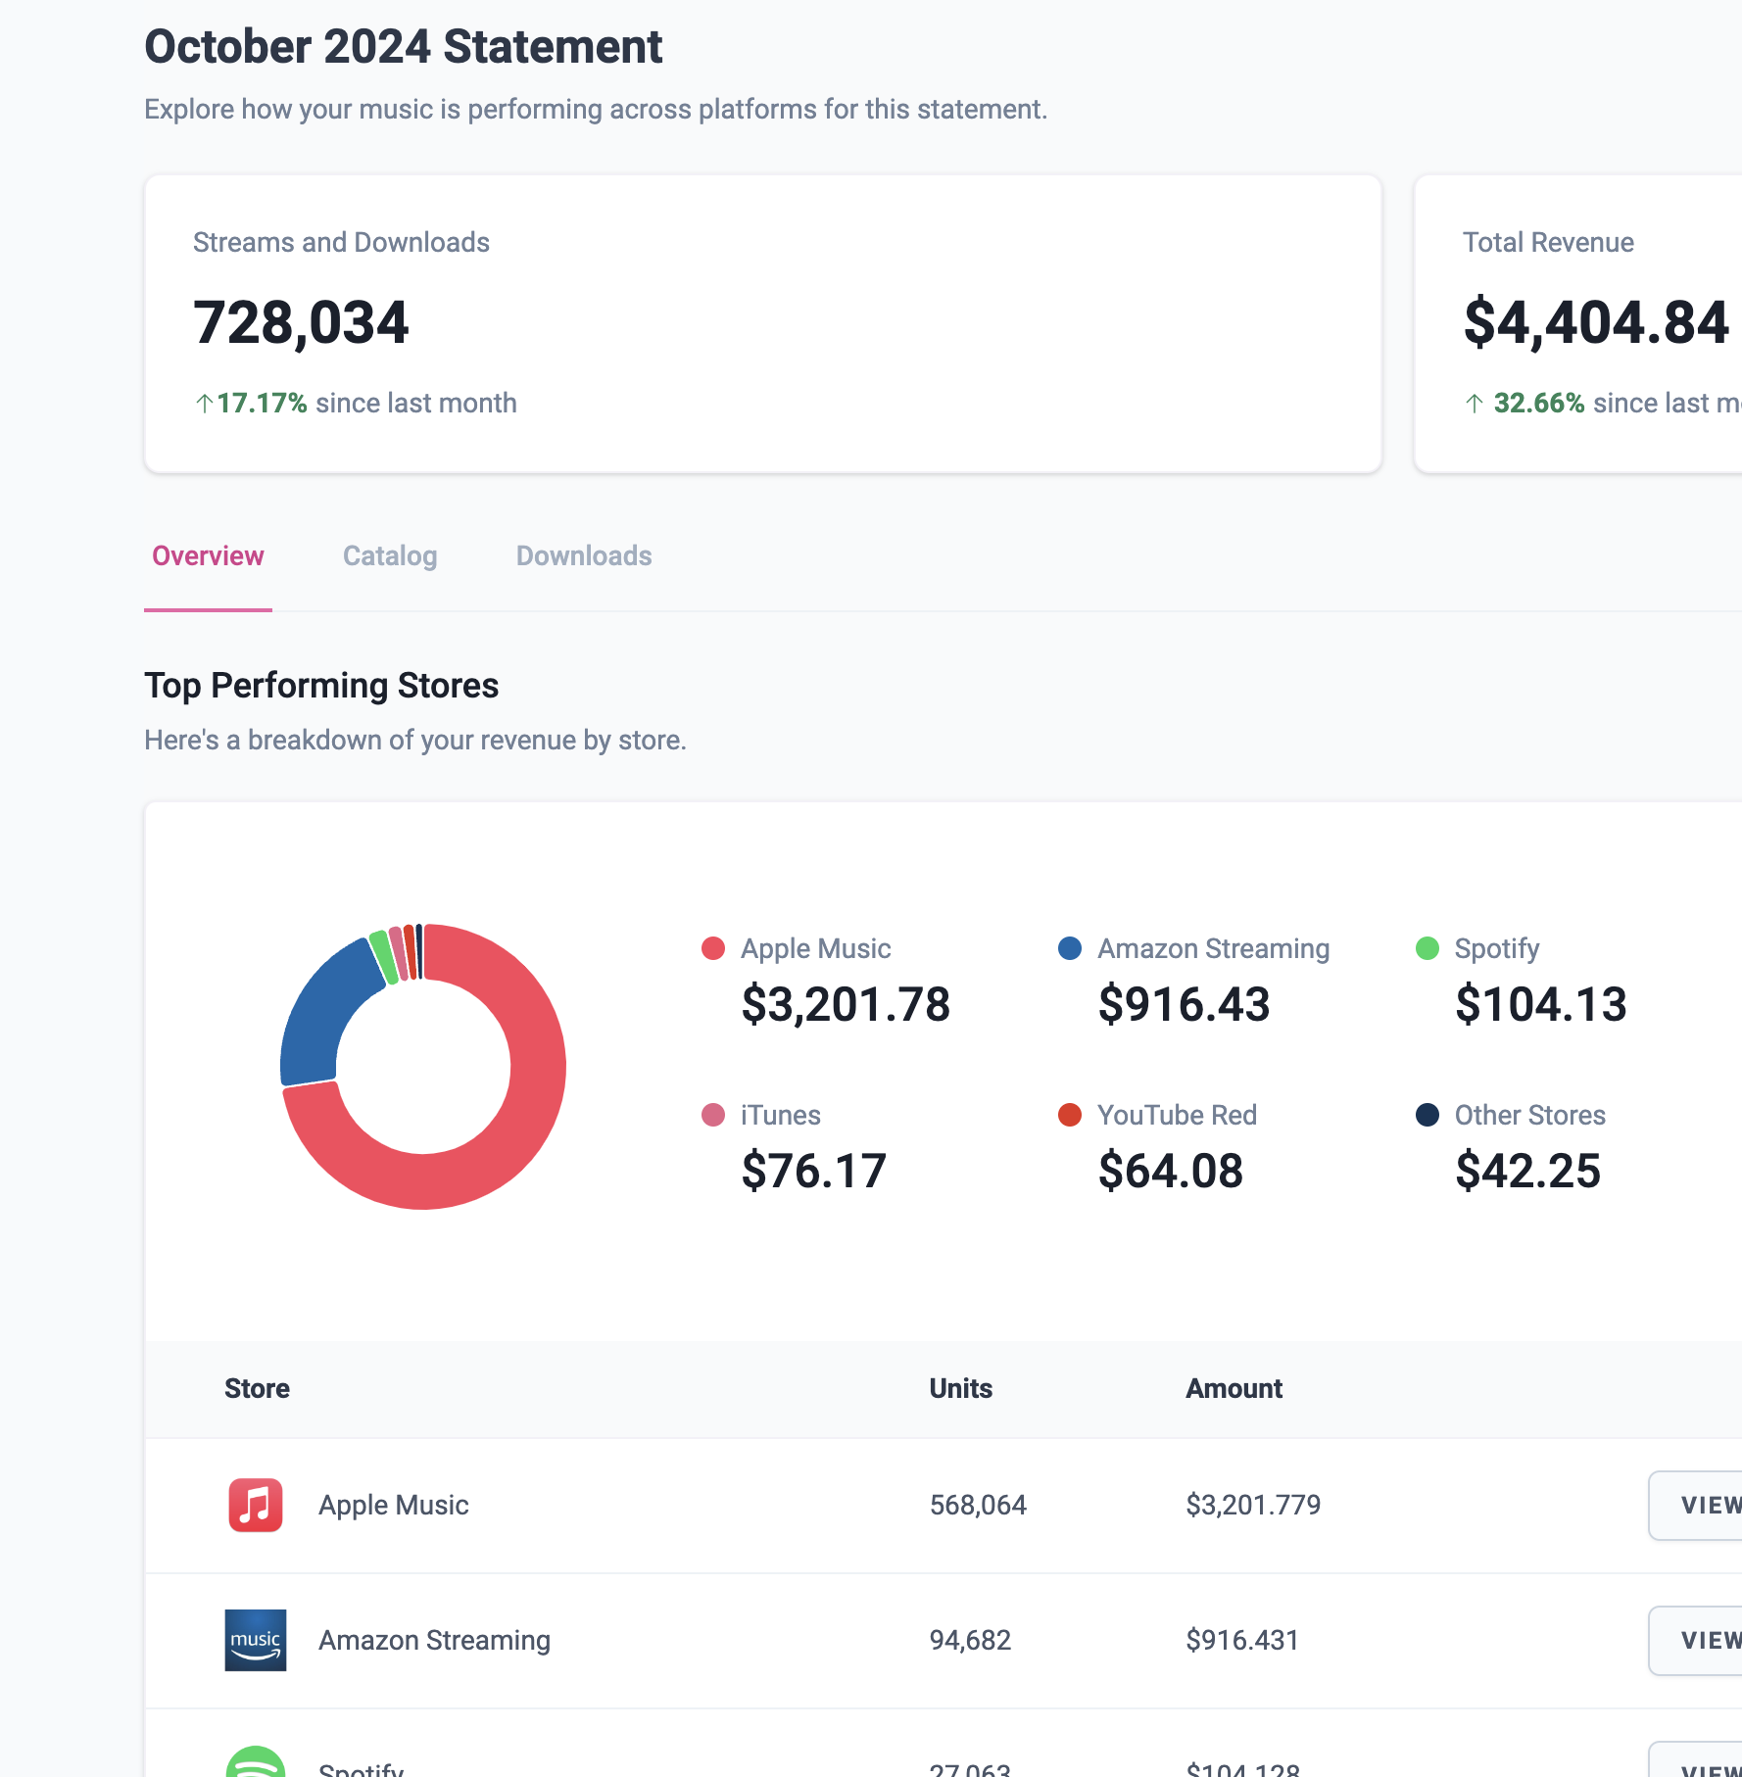Viewport: 1742px width, 1777px height.
Task: Click the $916.431 amount cell
Action: 1242,1640
